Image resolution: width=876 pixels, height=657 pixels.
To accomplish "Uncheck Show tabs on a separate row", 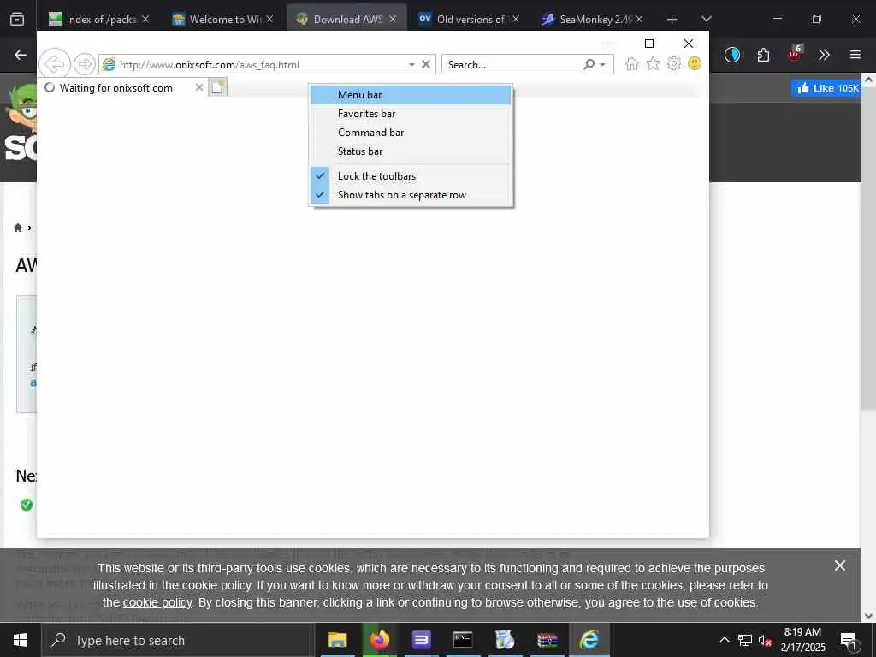I will (411, 195).
